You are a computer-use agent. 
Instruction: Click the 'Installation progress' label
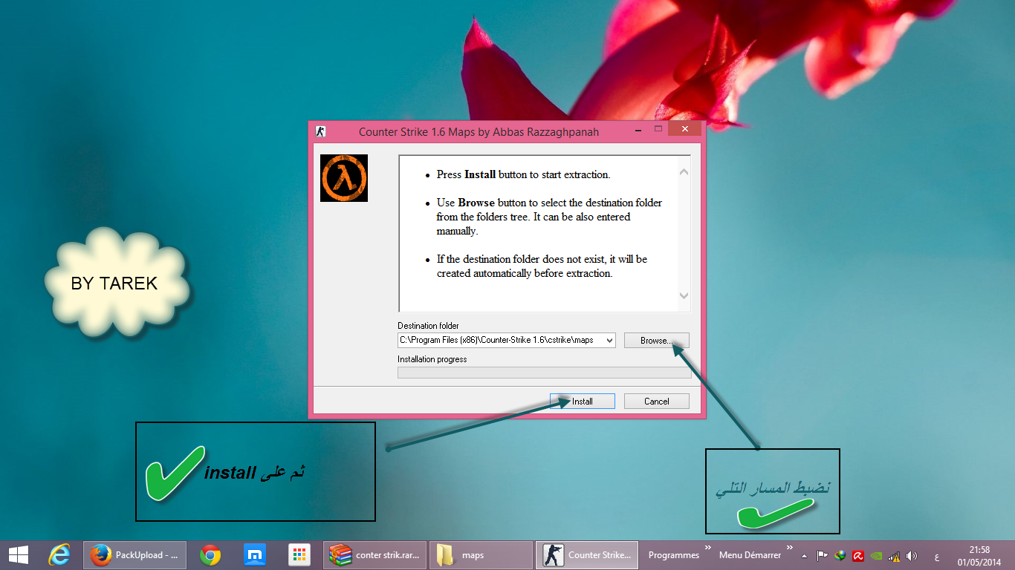click(x=432, y=359)
